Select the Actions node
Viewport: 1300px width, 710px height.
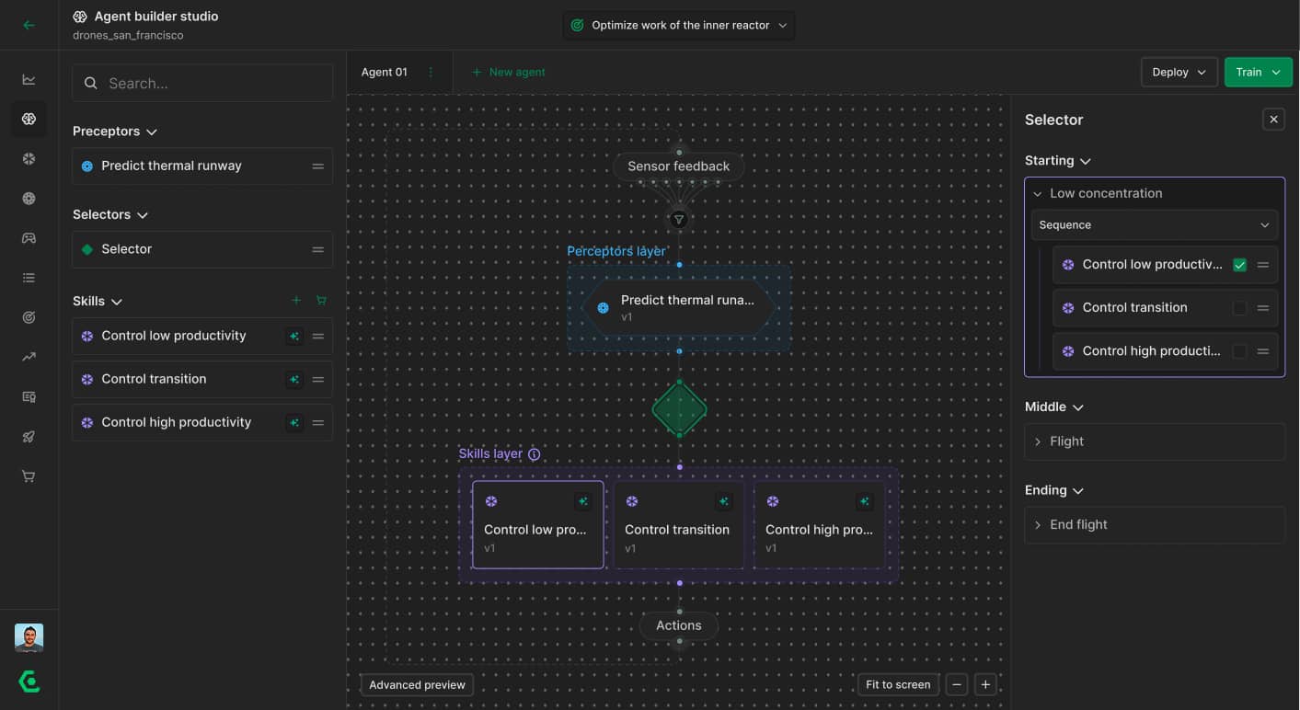coord(678,625)
